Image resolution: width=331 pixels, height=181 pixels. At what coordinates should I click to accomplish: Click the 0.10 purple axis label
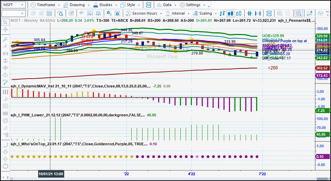pyautogui.click(x=322, y=157)
